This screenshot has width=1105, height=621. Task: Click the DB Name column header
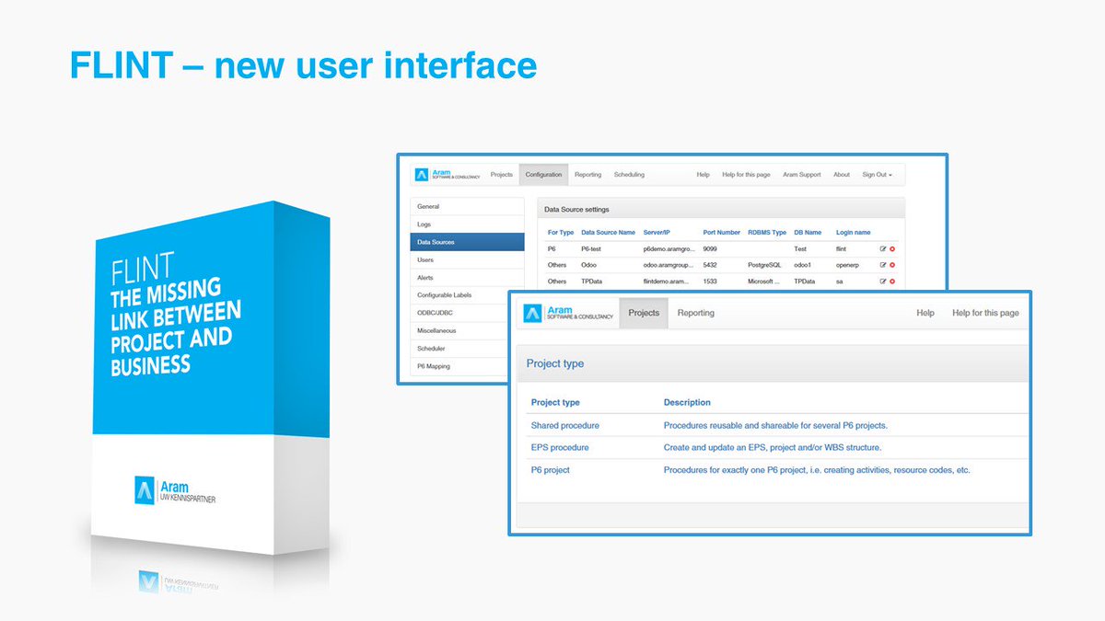pyautogui.click(x=808, y=233)
